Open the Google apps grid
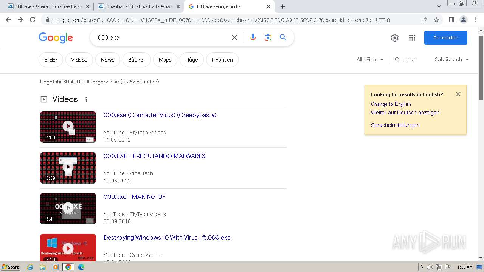This screenshot has height=272, width=484. pos(412,37)
